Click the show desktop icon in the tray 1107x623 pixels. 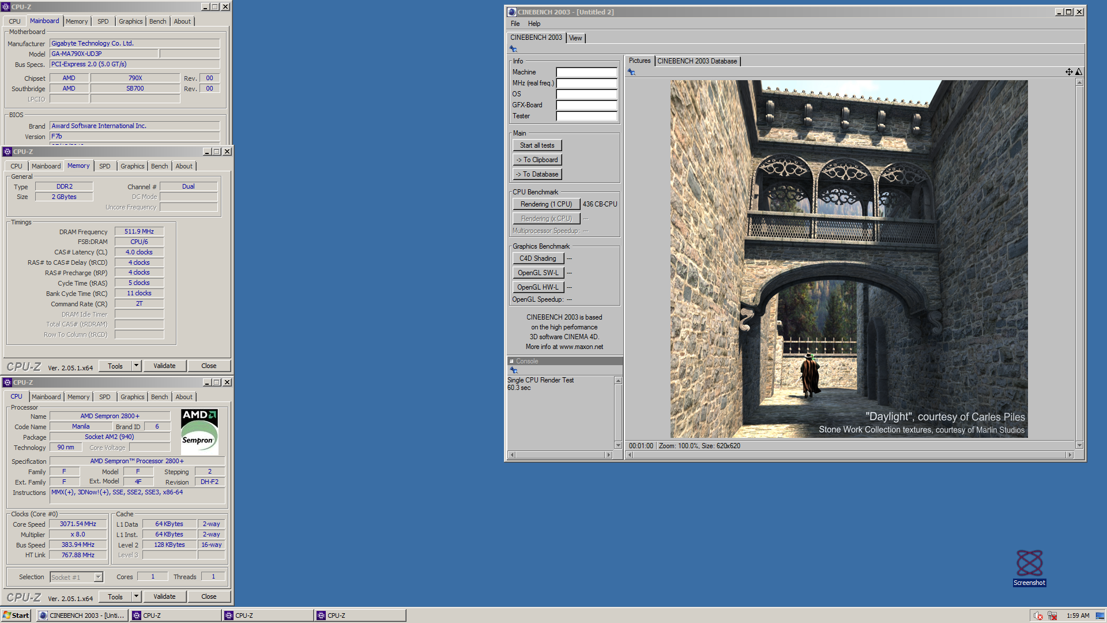1100,616
